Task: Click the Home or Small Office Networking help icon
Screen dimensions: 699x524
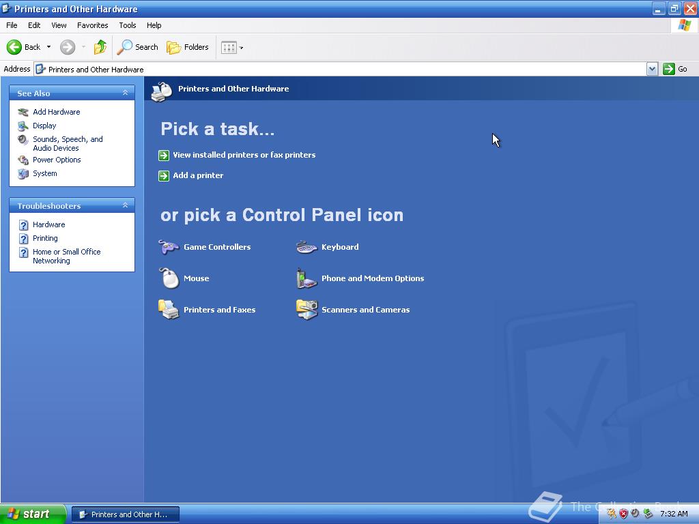Action: click(x=24, y=252)
